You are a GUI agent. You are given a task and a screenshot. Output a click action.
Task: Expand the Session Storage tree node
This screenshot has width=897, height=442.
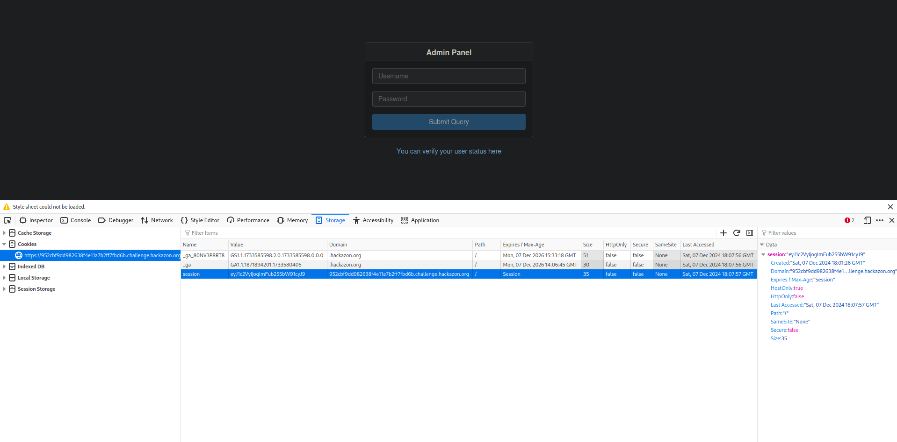point(4,289)
